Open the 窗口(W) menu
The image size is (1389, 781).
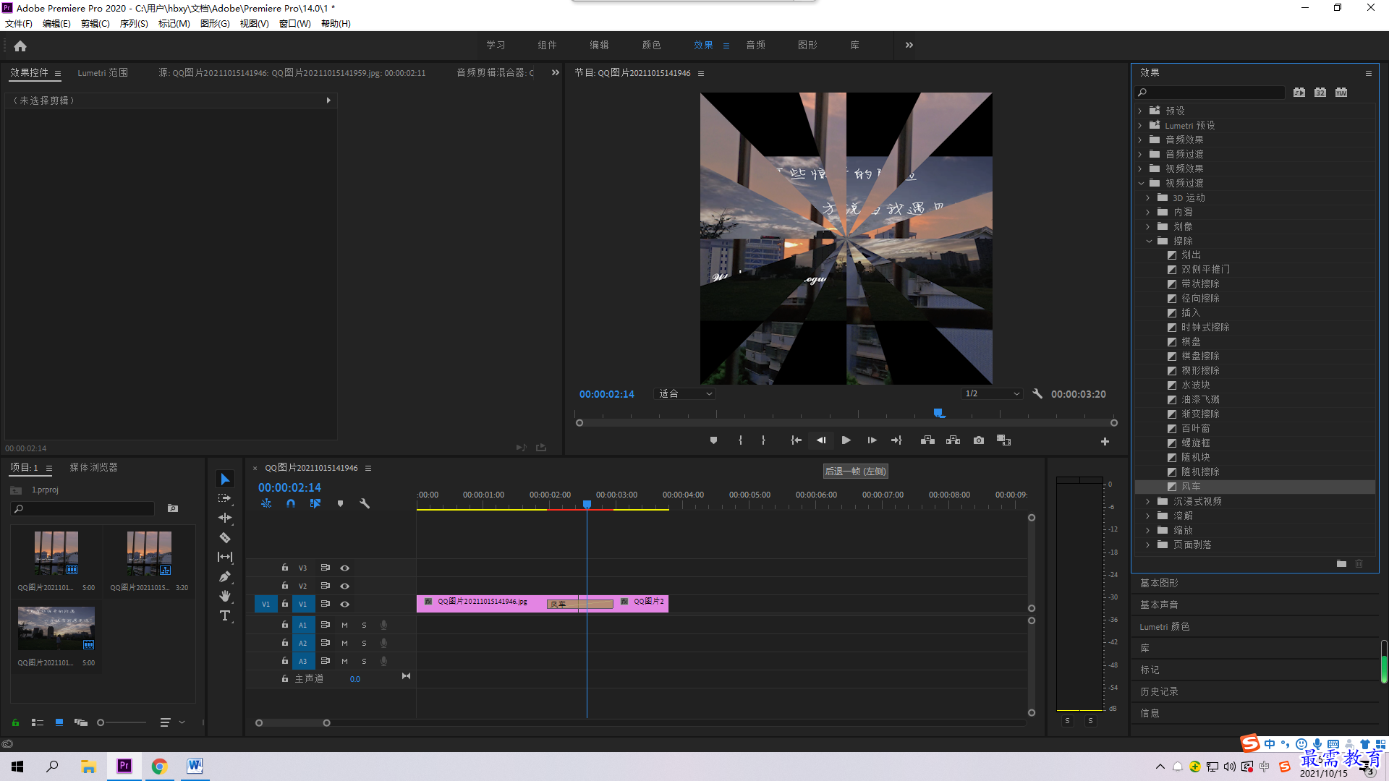(294, 24)
